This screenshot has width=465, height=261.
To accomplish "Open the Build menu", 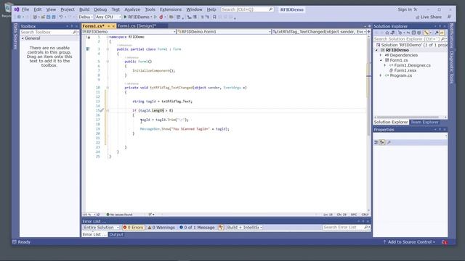I will [x=84, y=9].
